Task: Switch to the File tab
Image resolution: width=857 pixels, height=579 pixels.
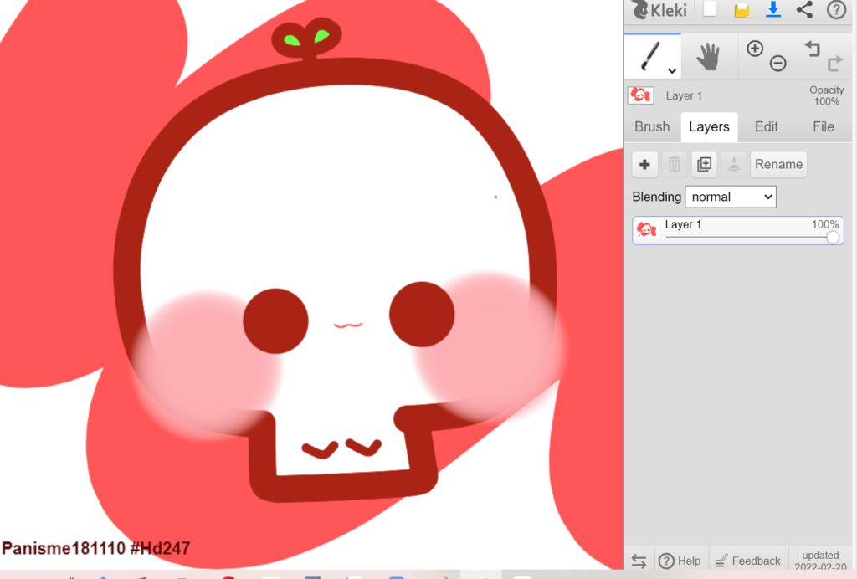Action: click(x=824, y=126)
